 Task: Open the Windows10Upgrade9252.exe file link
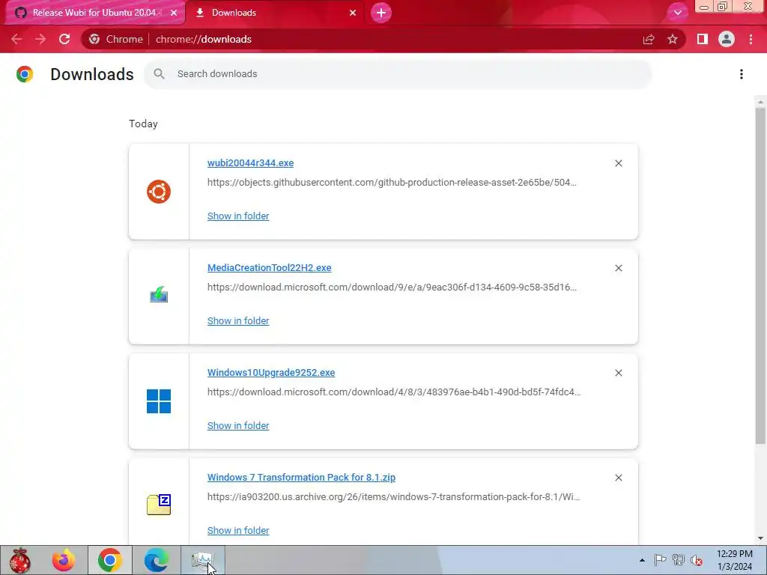pos(271,373)
